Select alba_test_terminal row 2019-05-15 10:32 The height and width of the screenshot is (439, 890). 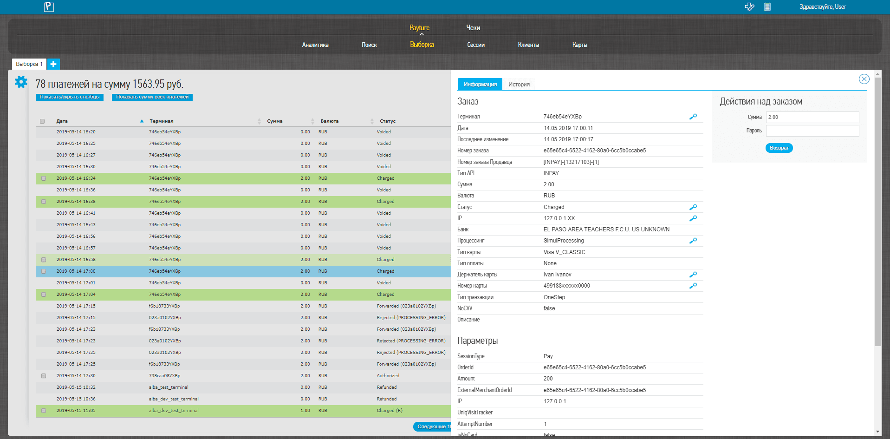[x=243, y=387]
